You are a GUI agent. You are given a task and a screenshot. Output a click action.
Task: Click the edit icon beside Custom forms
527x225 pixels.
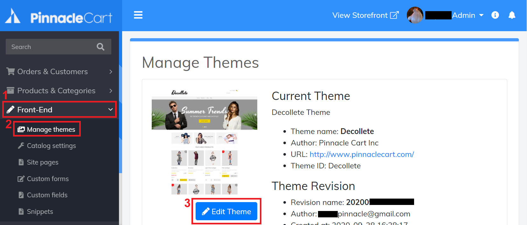click(21, 179)
